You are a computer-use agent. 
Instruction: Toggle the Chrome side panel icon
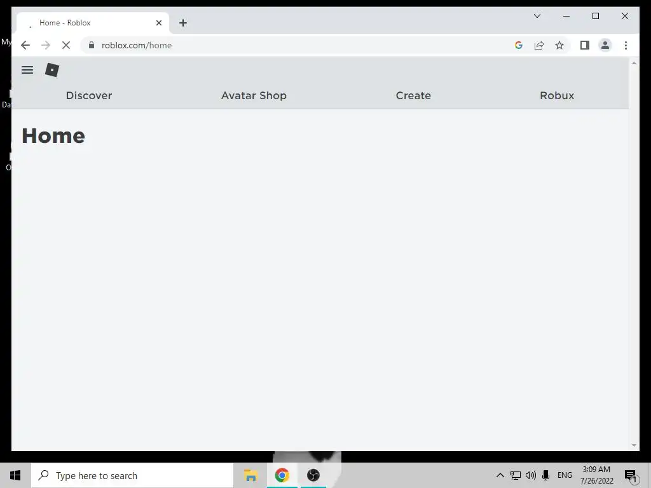click(x=585, y=45)
